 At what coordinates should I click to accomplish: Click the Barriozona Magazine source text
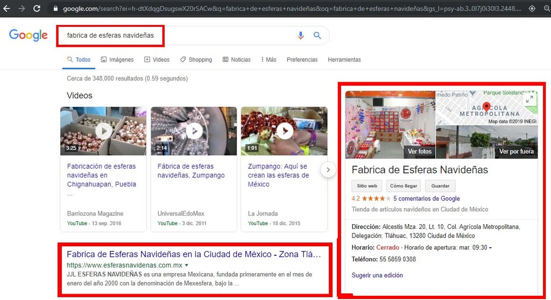click(95, 213)
